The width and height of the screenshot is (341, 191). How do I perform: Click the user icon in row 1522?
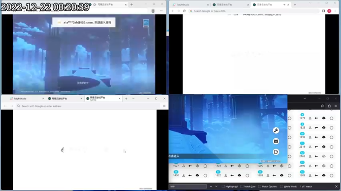[226, 175]
